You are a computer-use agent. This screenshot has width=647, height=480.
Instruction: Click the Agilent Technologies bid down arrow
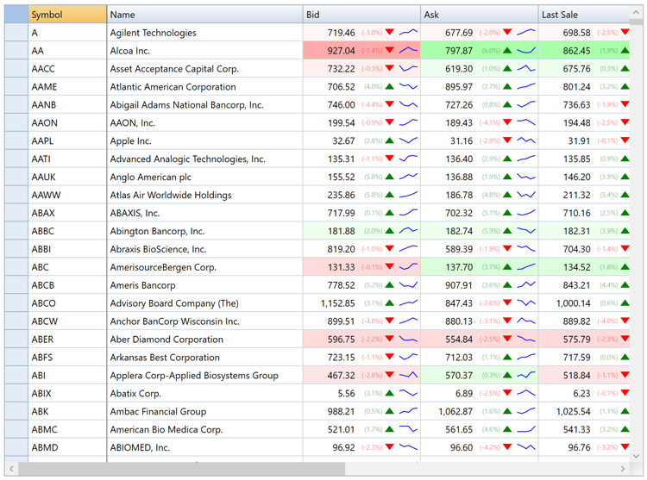[390, 32]
